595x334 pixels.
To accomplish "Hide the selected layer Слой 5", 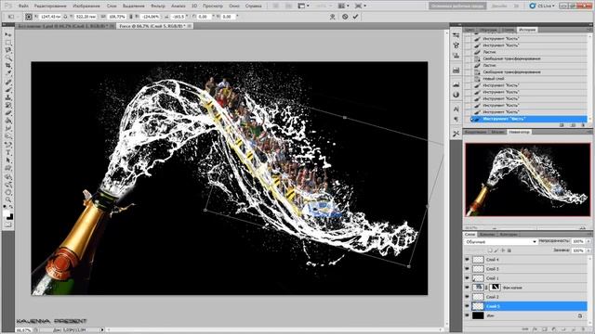I will tap(467, 306).
